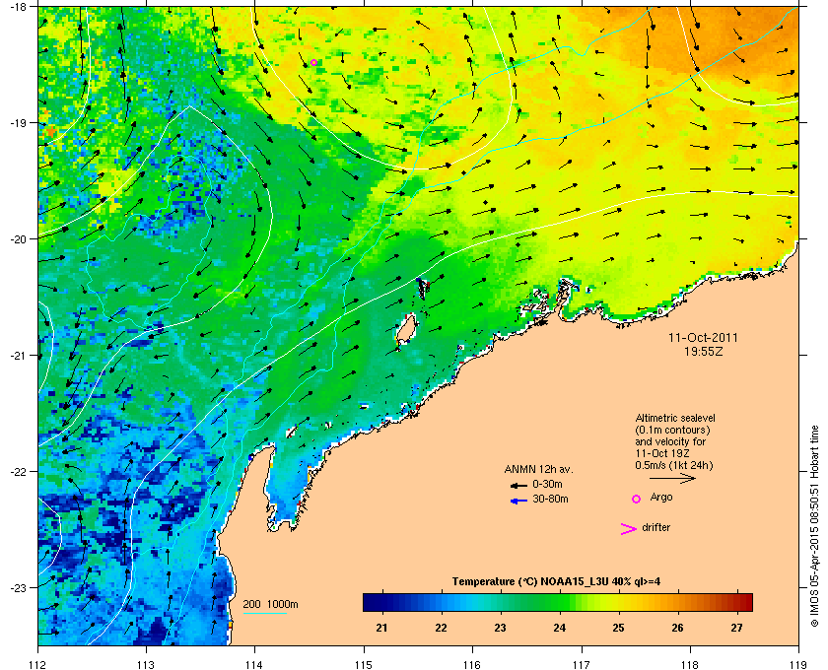Click the blue 30-80m arrow in the legend
The height and width of the screenshot is (670, 828).
click(518, 501)
